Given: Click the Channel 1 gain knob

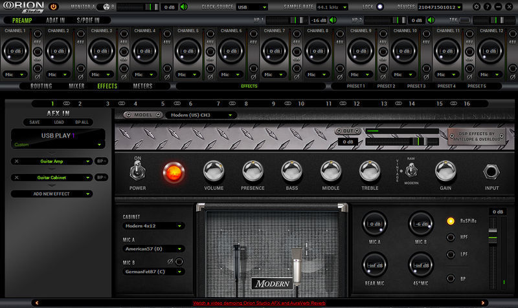Looking at the screenshot, I should pyautogui.click(x=15, y=51).
